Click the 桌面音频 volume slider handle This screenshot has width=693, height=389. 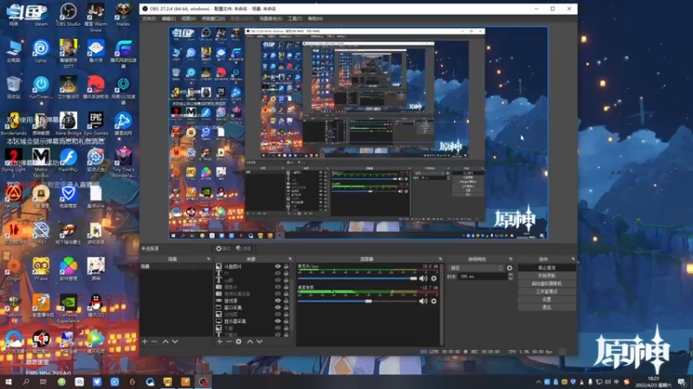tap(368, 301)
